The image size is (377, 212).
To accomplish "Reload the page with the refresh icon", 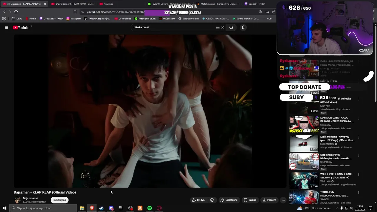I will pyautogui.click(x=16, y=12).
